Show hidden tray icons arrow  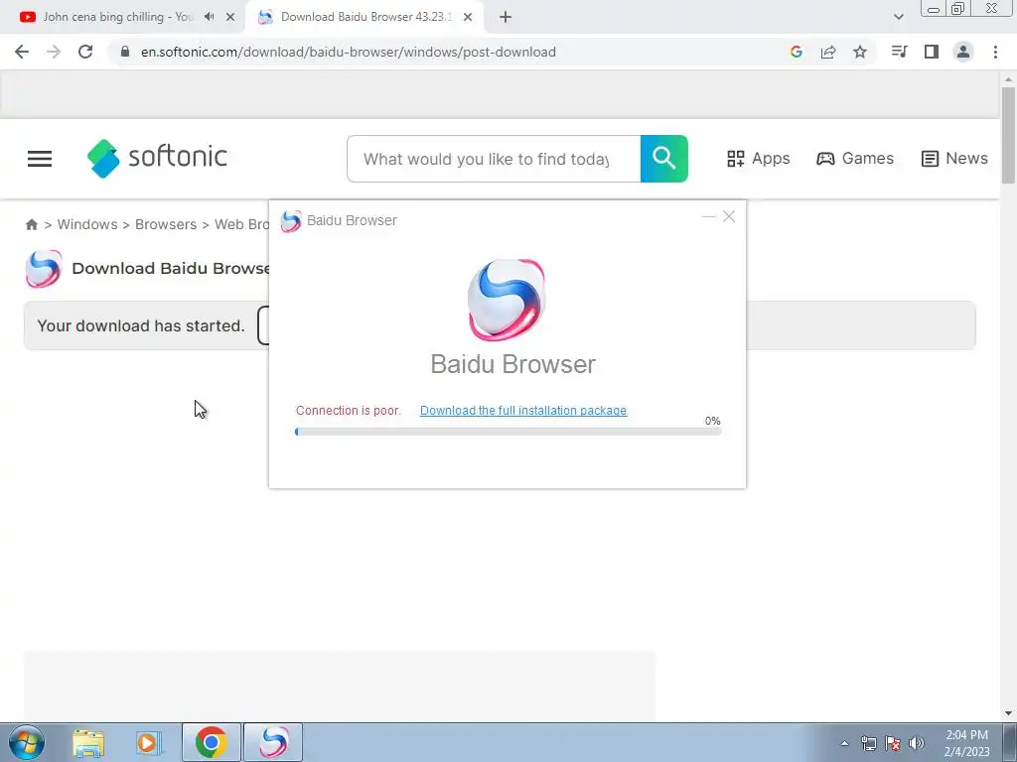click(844, 743)
